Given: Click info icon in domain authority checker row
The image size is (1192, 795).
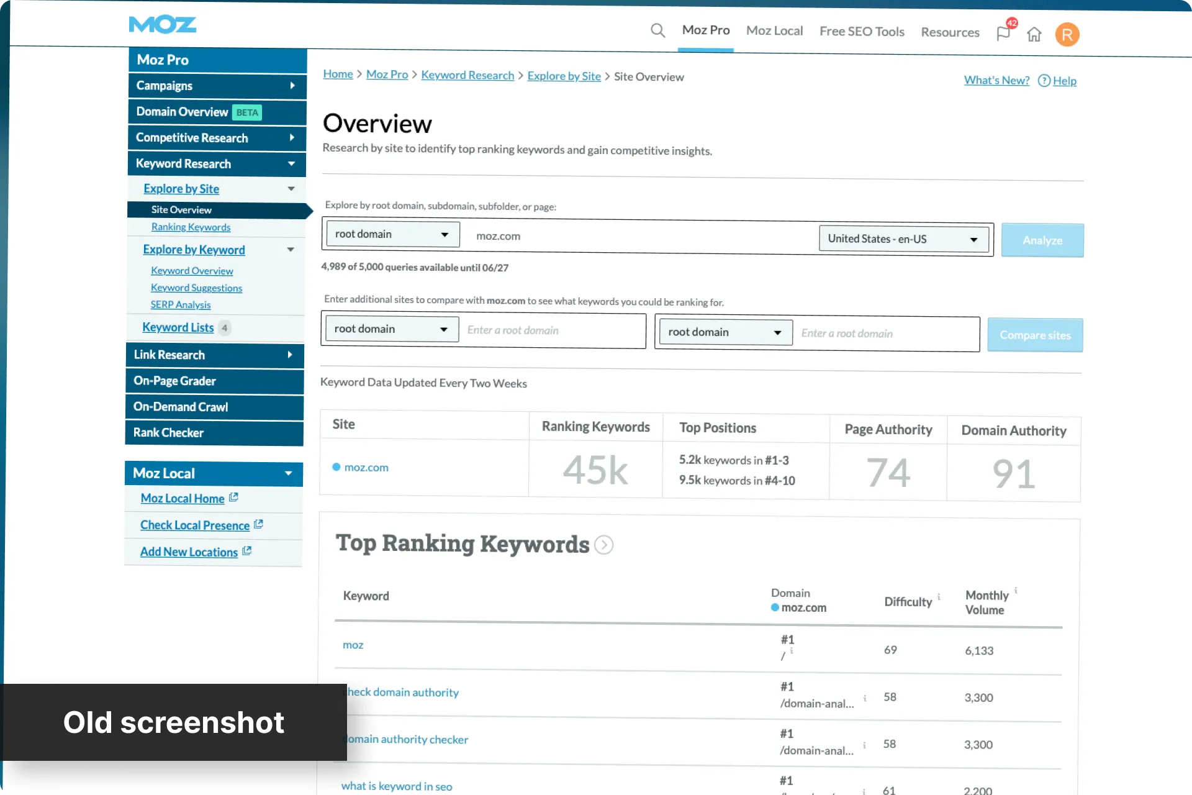Looking at the screenshot, I should (x=864, y=745).
